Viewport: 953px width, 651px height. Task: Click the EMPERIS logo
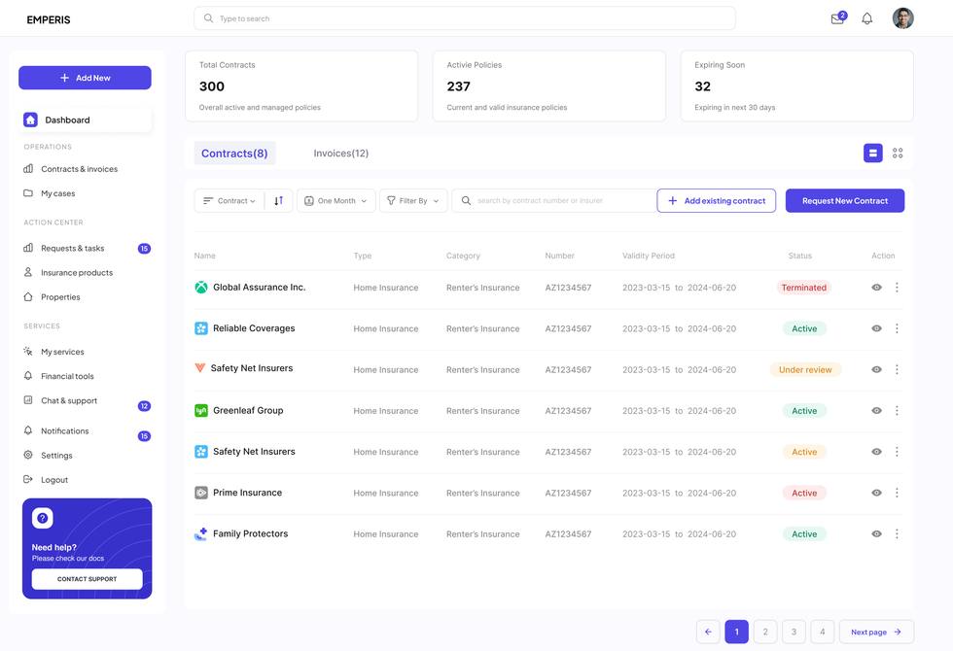(x=49, y=19)
